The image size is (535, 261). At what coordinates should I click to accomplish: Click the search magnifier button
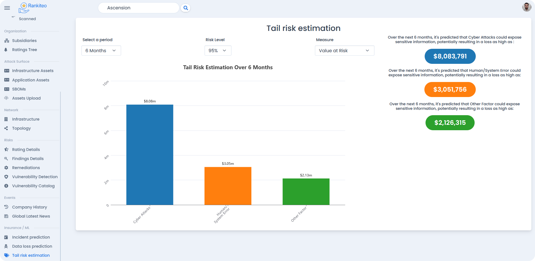186,8
